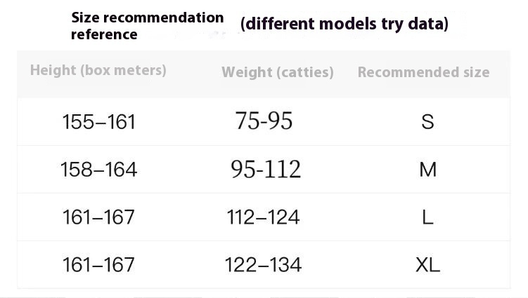Pick the recommended size 'L' cell
The width and height of the screenshot is (528, 298).
(427, 217)
